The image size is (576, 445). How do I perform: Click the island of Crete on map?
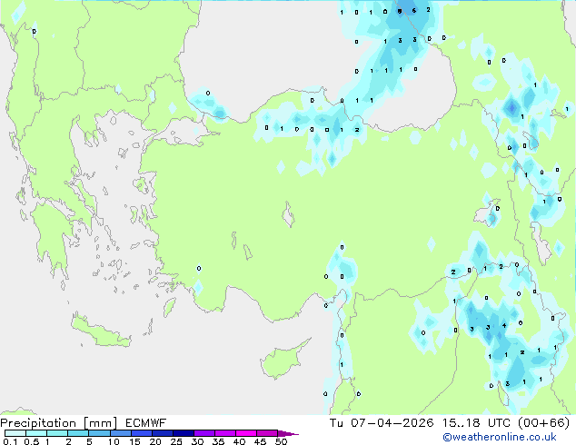[99, 332]
